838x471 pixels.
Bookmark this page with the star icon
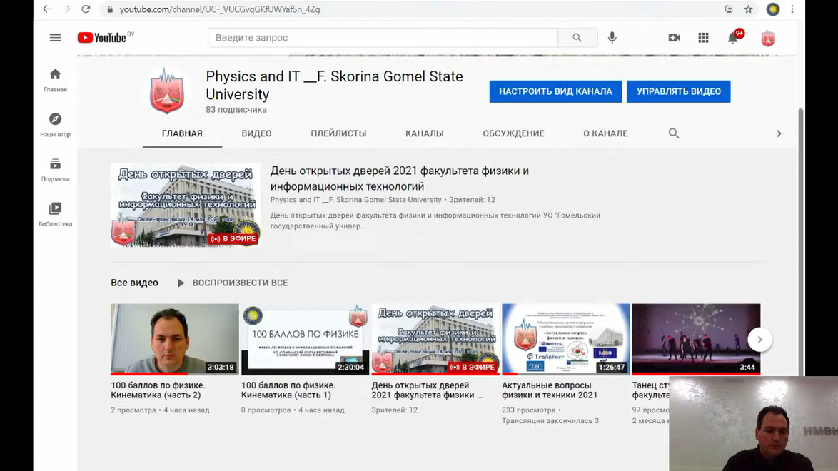[x=748, y=9]
